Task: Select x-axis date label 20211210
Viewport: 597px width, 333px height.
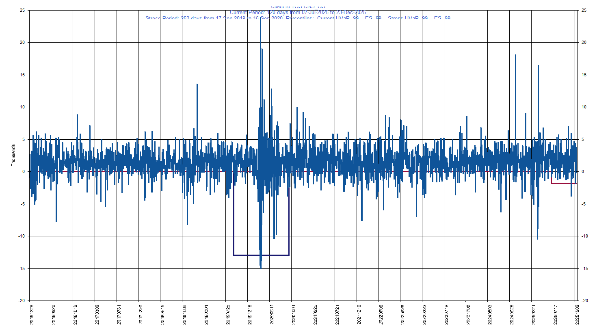Action: (359, 315)
